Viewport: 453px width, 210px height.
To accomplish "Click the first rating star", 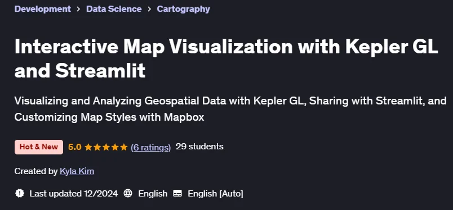I will click(x=88, y=147).
